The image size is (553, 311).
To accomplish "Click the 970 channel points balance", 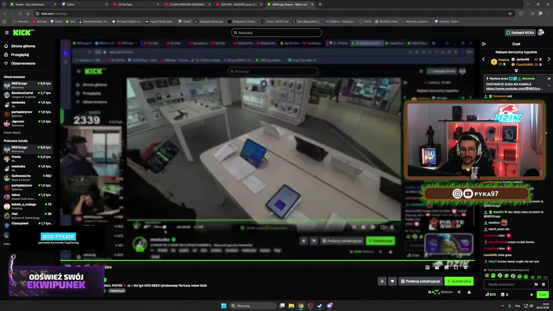I will [x=490, y=295].
